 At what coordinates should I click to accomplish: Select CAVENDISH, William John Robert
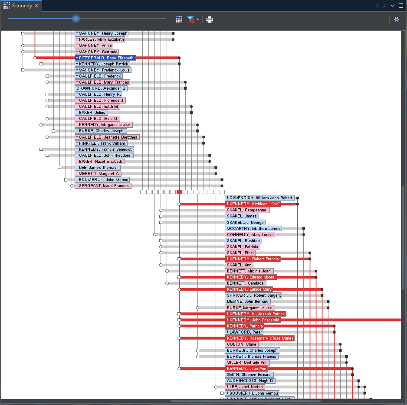pyautogui.click(x=259, y=198)
